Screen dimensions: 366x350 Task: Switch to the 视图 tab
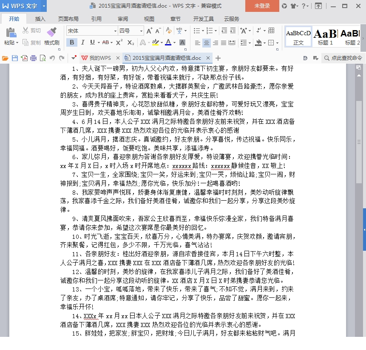coord(149,19)
